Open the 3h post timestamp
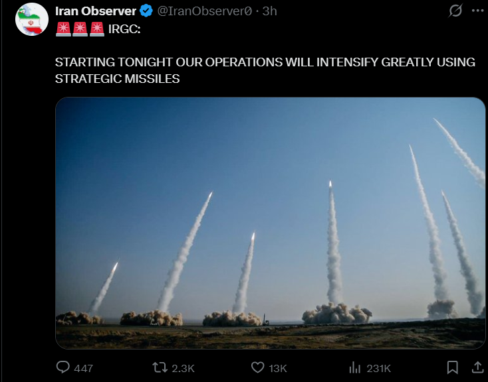Screen dimensions: 488x382 point(269,11)
